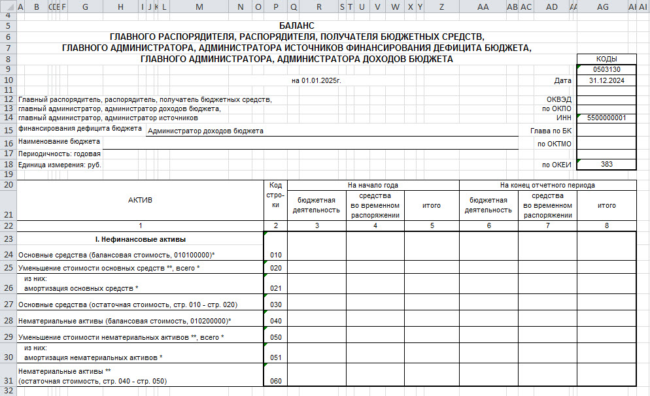Click the КОДЫ header cell
This screenshot has height=396, width=650.
coord(606,59)
